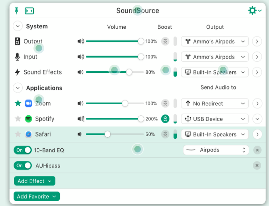Image resolution: width=269 pixels, height=206 pixels.
Task: Click the Input microphone icon
Action: coord(17,57)
